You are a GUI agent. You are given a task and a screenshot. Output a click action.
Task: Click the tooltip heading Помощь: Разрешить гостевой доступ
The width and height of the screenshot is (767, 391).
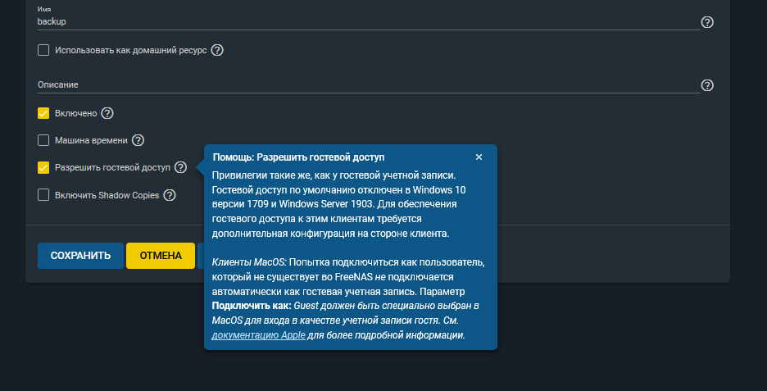click(298, 157)
